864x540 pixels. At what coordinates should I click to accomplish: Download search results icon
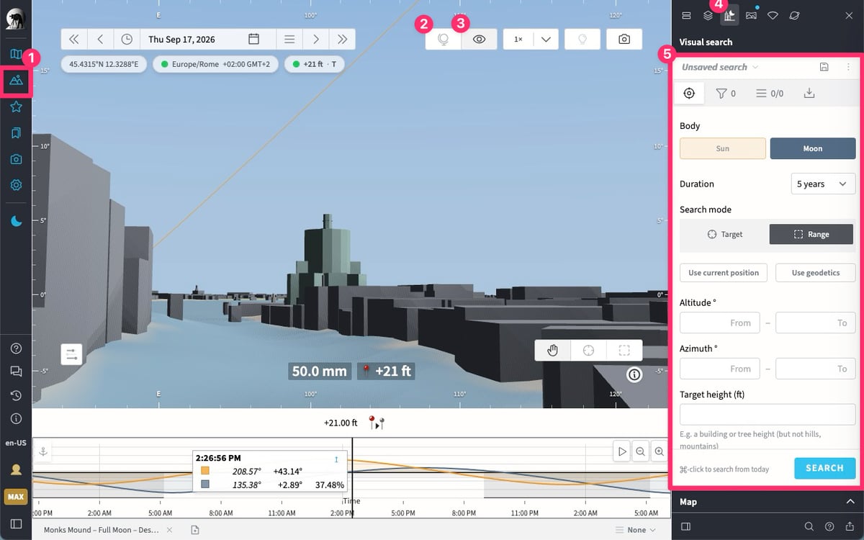tap(809, 93)
